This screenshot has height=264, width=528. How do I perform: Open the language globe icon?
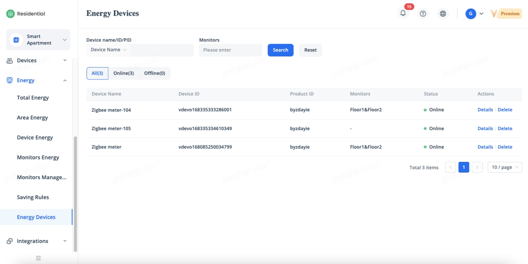click(443, 14)
